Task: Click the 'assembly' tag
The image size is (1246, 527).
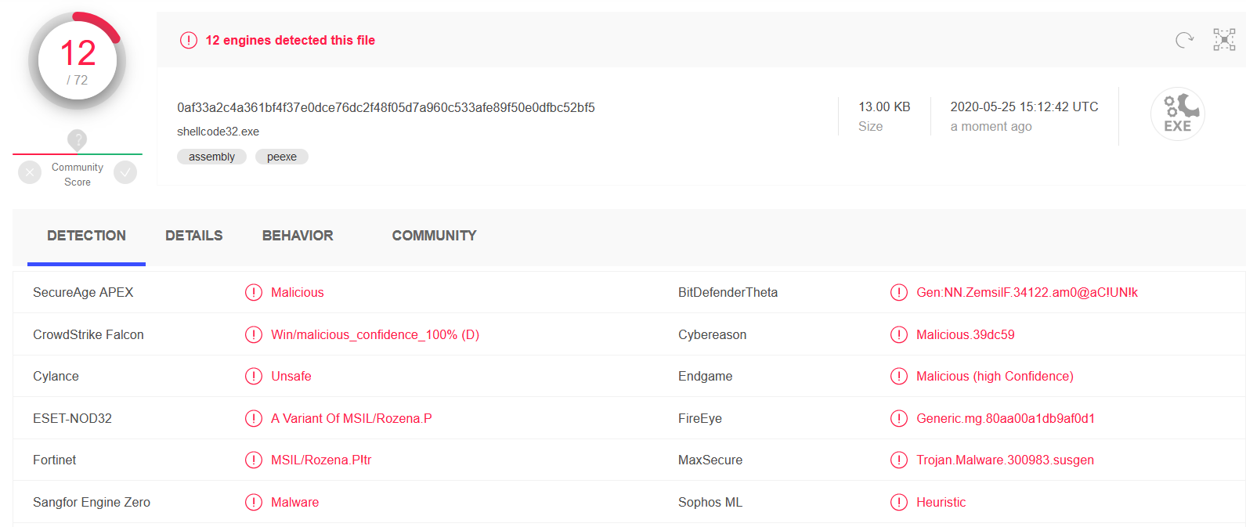Action: tap(211, 157)
